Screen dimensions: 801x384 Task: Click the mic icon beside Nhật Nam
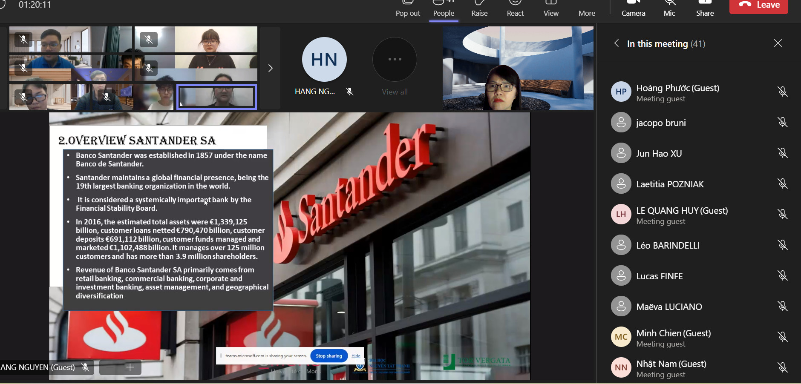pos(783,367)
